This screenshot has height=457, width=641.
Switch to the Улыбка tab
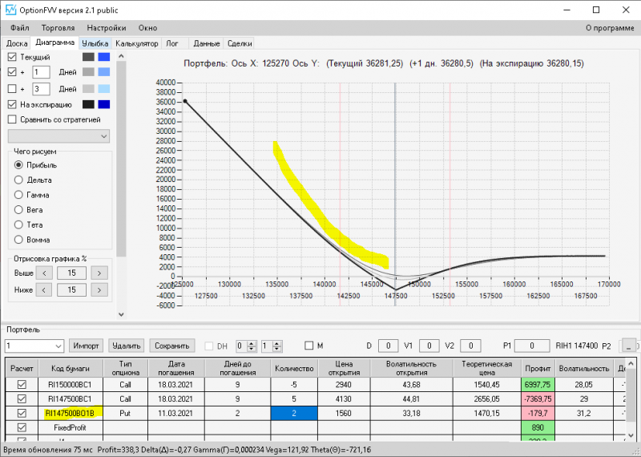(x=95, y=42)
